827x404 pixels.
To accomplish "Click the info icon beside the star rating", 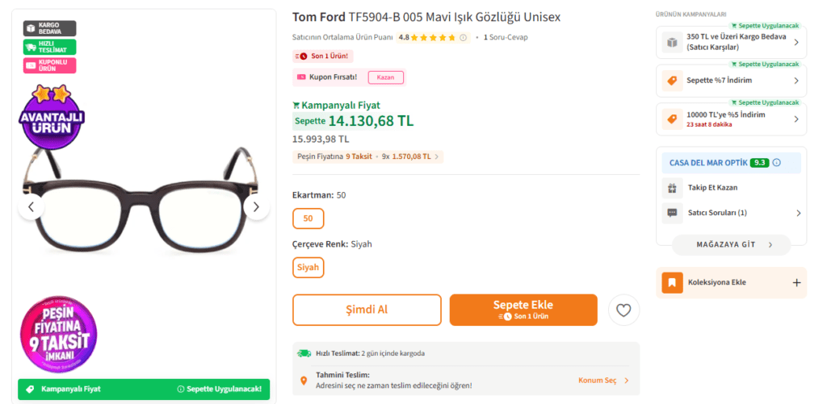I will (463, 37).
